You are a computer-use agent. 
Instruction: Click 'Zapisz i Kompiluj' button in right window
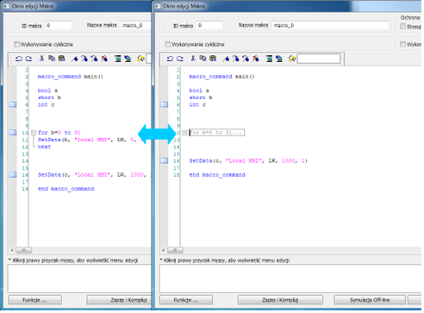(280, 300)
